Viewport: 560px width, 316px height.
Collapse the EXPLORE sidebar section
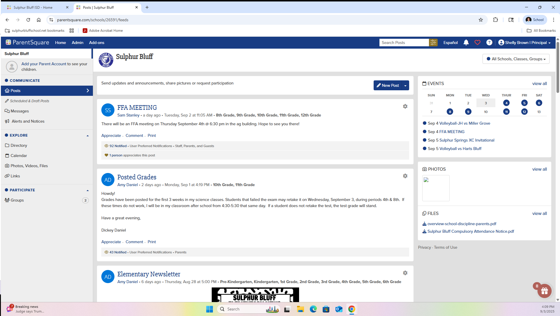tap(88, 136)
